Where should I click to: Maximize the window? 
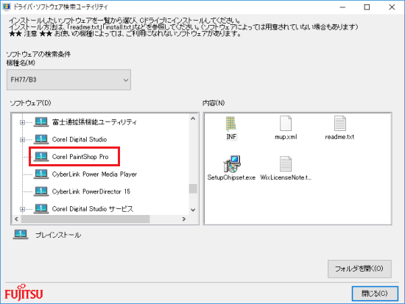pos(367,7)
